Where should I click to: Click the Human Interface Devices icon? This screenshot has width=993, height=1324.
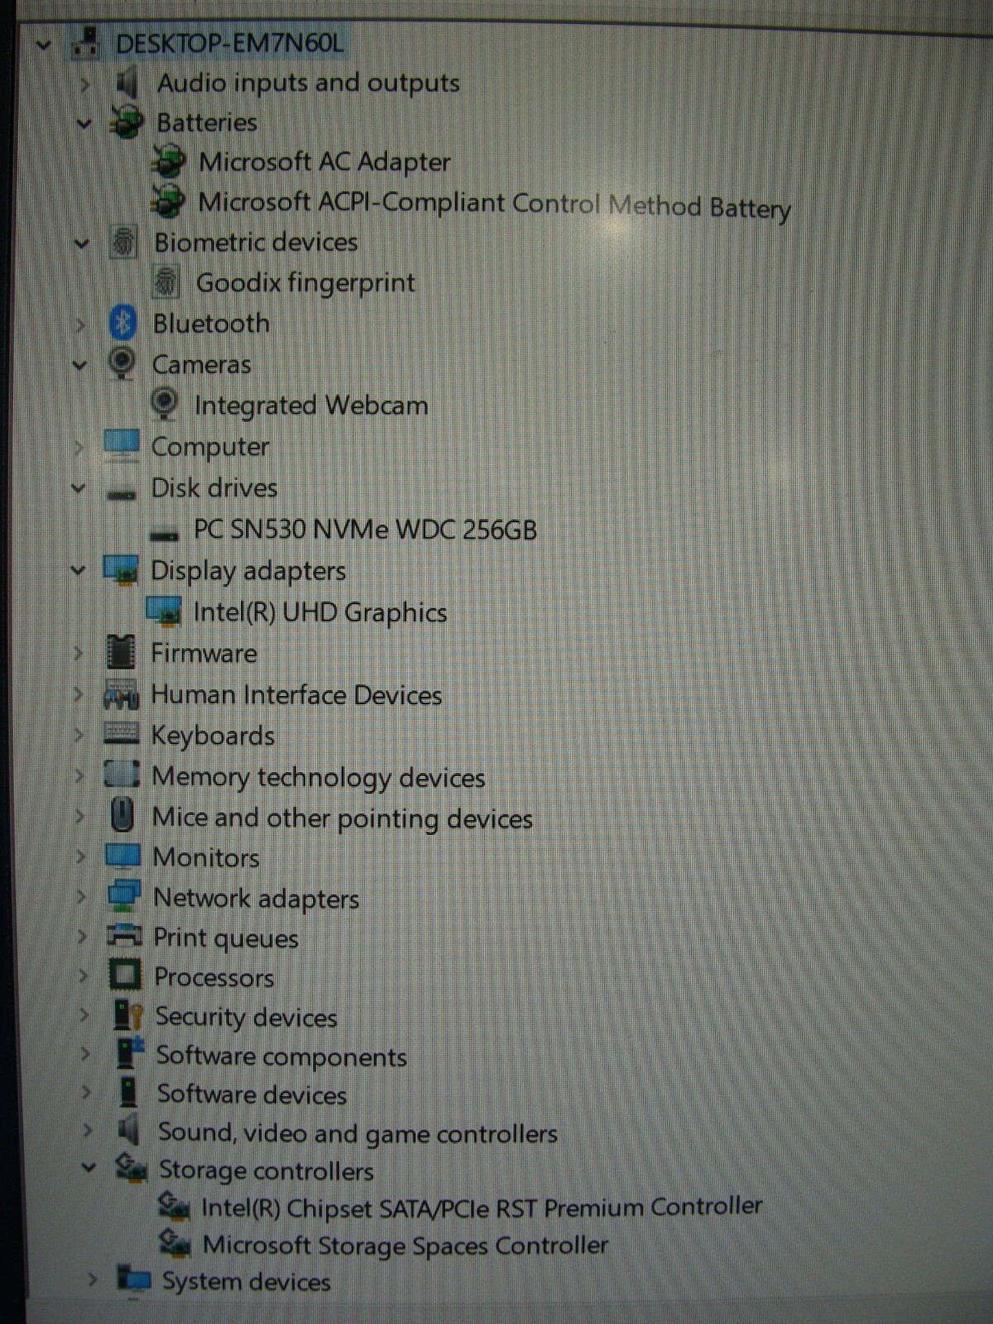tap(121, 694)
